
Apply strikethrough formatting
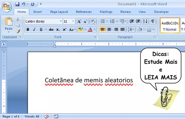click(x=51, y=29)
